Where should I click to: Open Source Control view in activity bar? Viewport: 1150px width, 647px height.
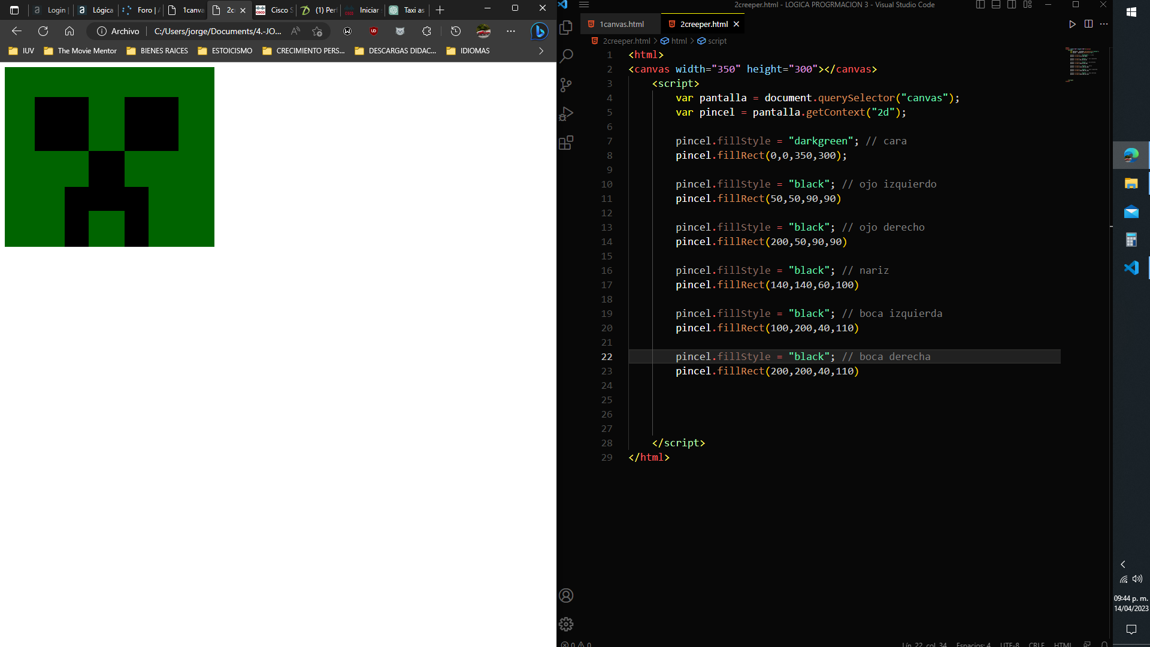566,85
